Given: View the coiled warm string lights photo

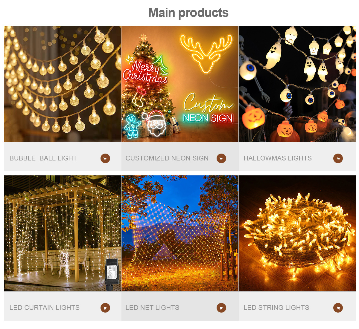Looking at the screenshot, I should click(297, 233).
